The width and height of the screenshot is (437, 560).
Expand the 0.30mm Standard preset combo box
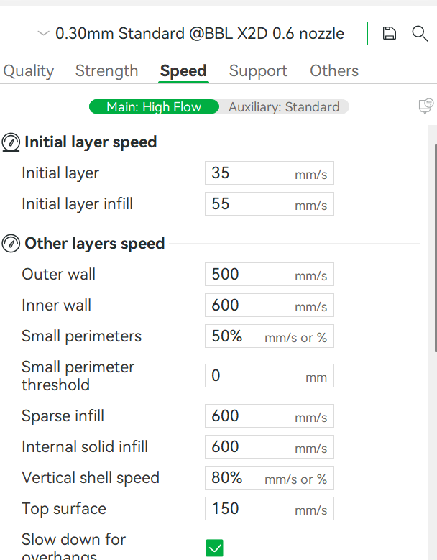click(x=200, y=34)
